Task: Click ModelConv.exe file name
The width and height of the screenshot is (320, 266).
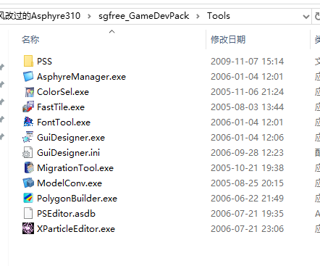Action: (x=70, y=183)
